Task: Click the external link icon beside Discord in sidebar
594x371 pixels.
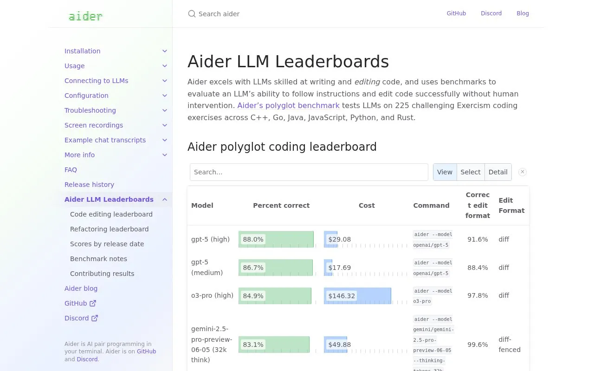Action: [x=95, y=318]
